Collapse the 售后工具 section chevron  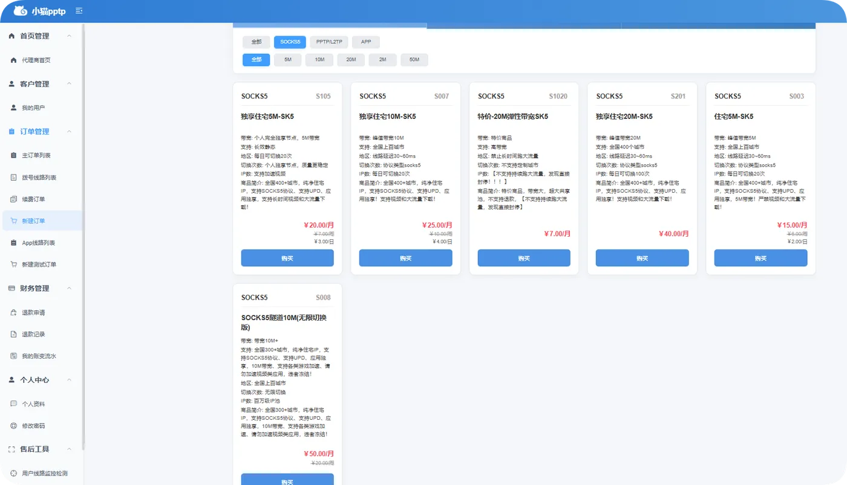coord(69,449)
